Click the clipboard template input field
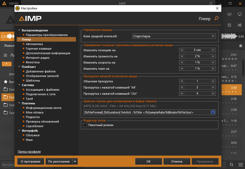The width and height of the screenshot is (245, 169). click(147, 112)
